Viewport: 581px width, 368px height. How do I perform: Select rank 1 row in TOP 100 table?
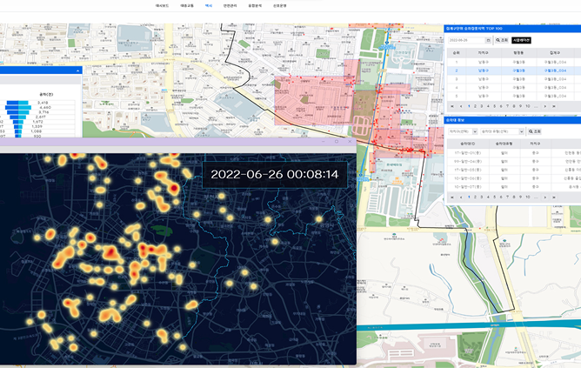[x=513, y=63]
